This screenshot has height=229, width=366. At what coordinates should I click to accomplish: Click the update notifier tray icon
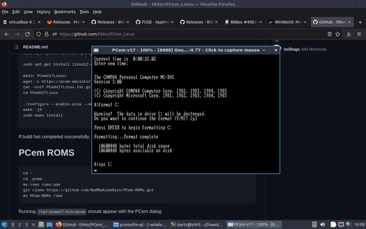(x=348, y=224)
